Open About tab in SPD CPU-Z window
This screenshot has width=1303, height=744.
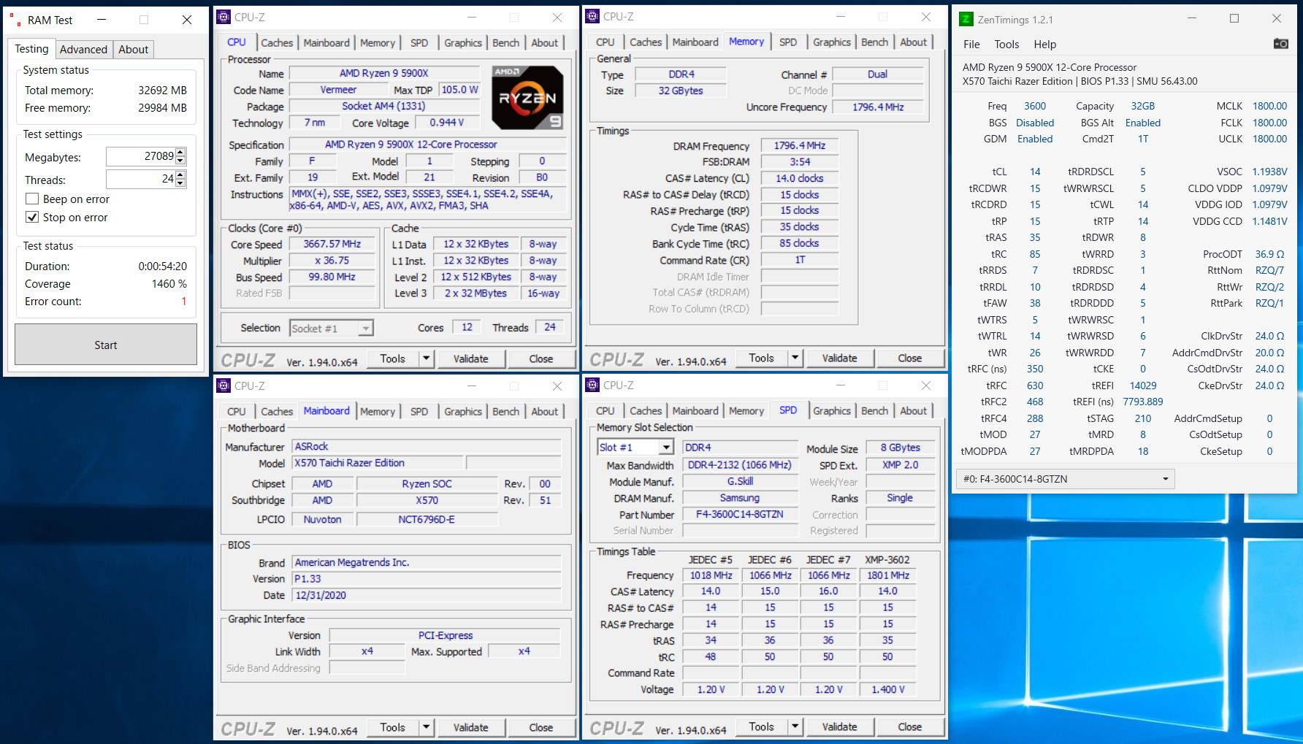[913, 410]
